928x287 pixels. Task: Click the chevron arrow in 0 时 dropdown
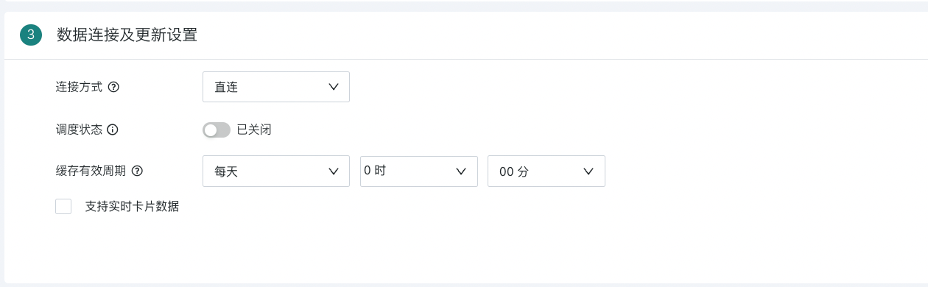[462, 171]
